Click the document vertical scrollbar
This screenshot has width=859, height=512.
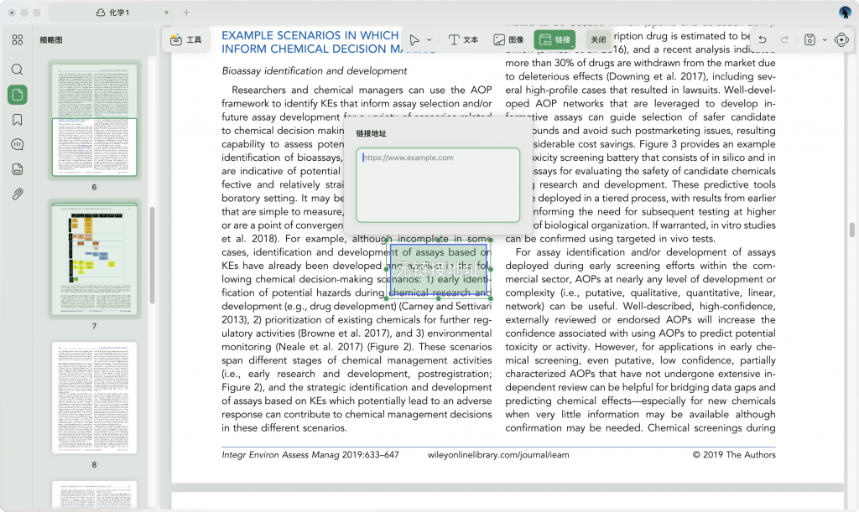852,230
